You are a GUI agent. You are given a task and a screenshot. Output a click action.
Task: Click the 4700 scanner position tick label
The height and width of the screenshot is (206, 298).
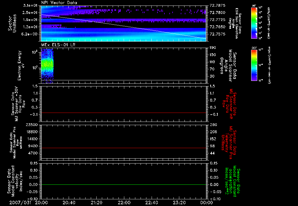click(x=33, y=153)
